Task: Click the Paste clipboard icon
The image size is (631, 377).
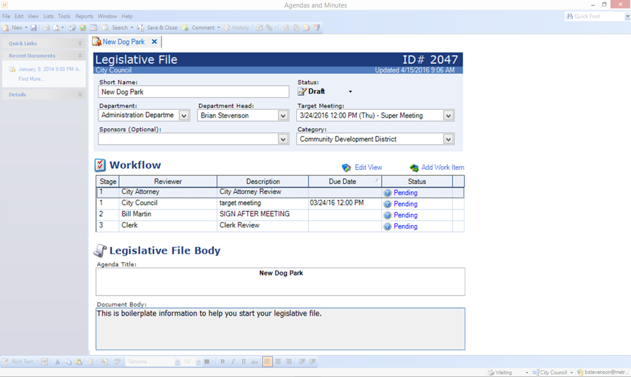Action: (x=78, y=361)
